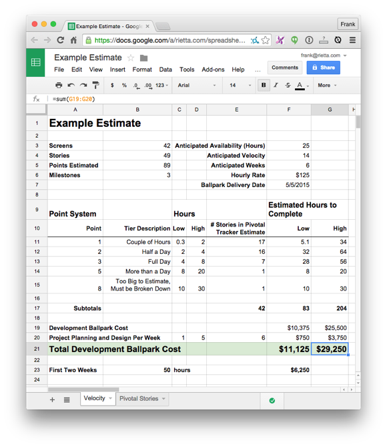Click the green speech-bubble extension icon
This screenshot has height=447, width=387.
[294, 40]
